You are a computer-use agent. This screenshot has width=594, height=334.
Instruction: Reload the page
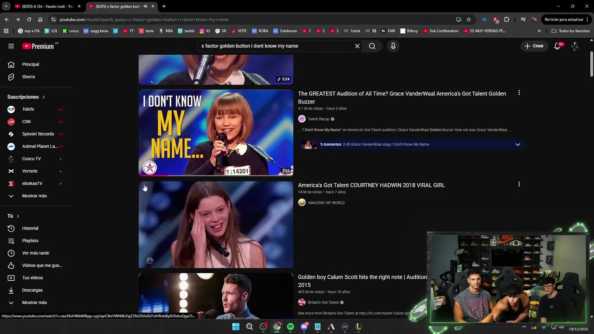coord(29,19)
